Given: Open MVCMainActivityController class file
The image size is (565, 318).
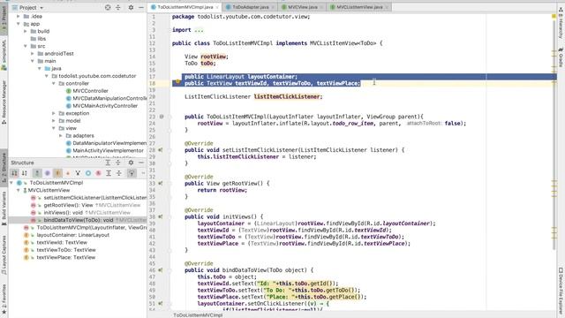Looking at the screenshot, I should 105,106.
